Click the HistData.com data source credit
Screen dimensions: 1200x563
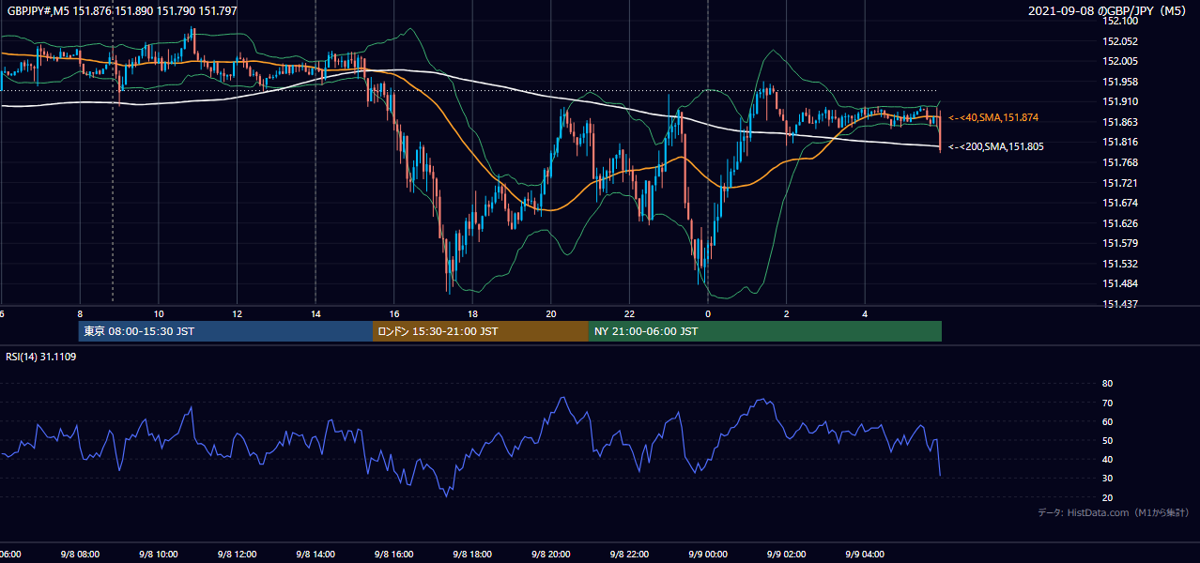[1114, 512]
